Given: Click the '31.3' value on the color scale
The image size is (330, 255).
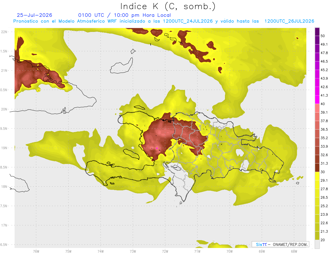Looking at the screenshot, I should [x=324, y=163].
